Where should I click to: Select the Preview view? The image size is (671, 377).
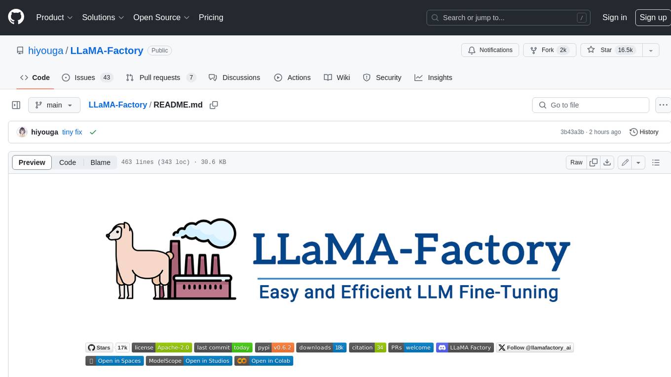point(32,162)
